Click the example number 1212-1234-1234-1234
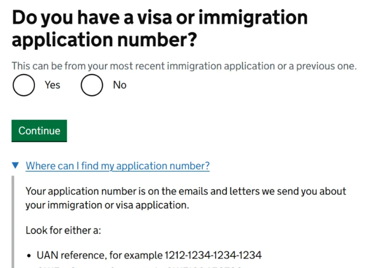374x268 pixels. click(213, 255)
